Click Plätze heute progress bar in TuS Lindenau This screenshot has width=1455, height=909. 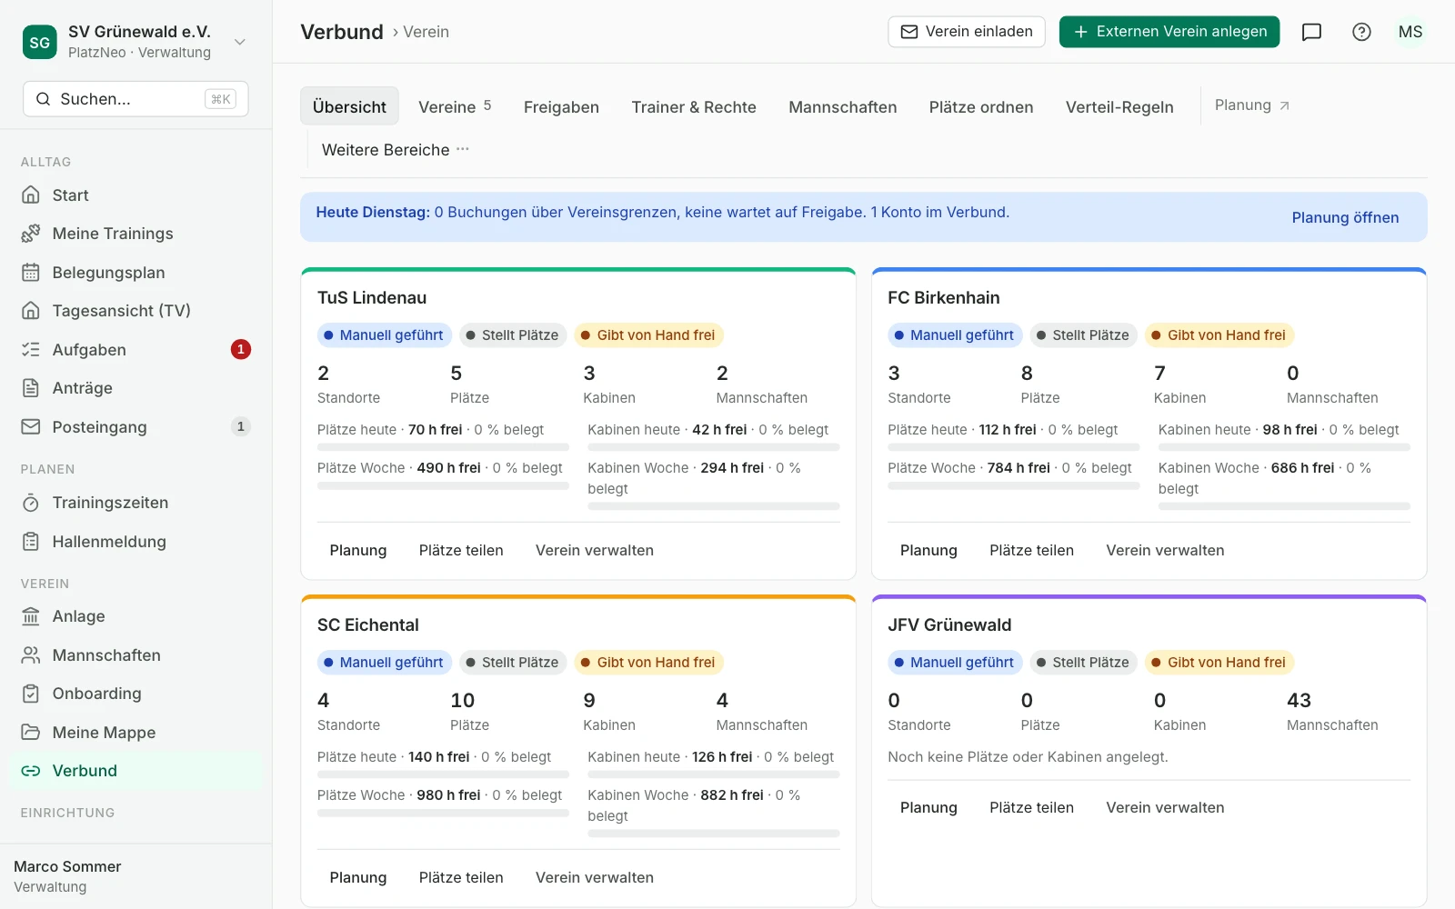point(443,447)
